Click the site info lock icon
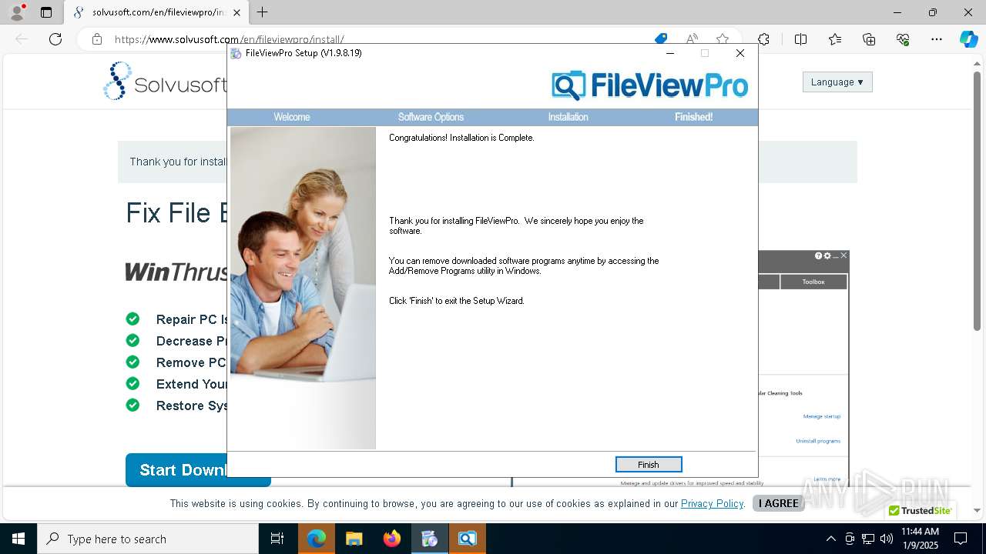Viewport: 986px width, 554px height. coord(97,39)
